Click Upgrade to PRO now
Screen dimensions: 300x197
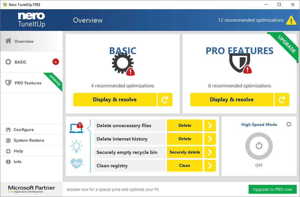(272, 189)
